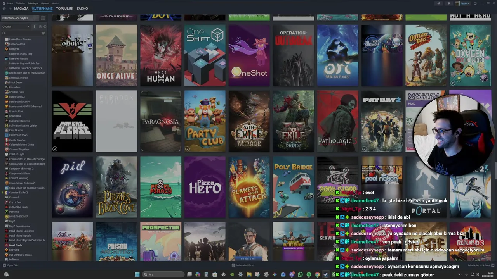Open the Yardım menu
497x279 pixels.
(56, 3)
